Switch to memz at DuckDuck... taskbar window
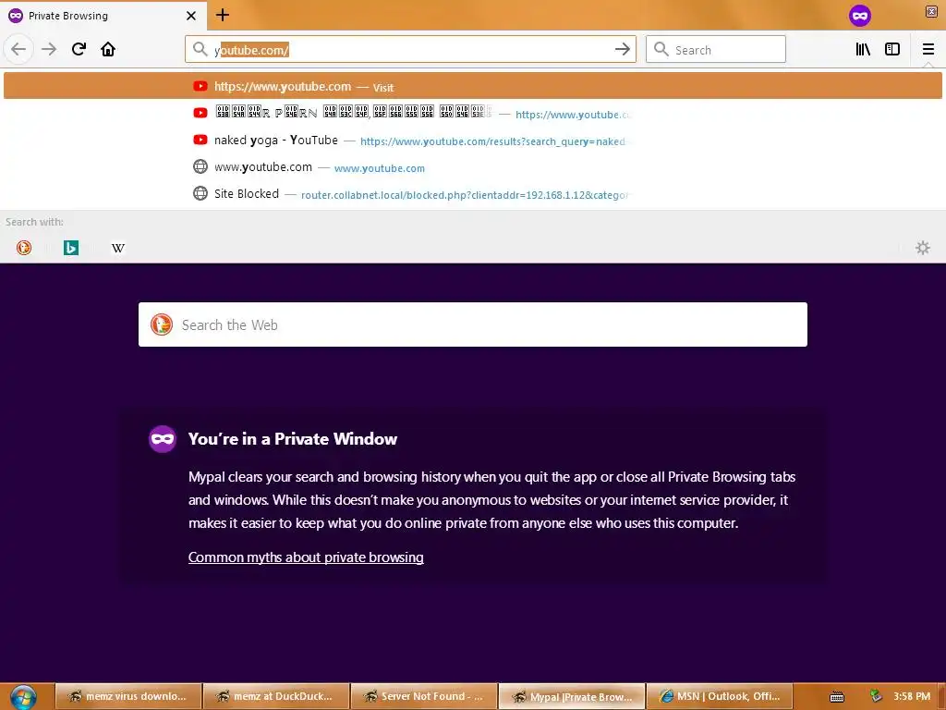Viewport: 946px width, 710px height. 276,696
